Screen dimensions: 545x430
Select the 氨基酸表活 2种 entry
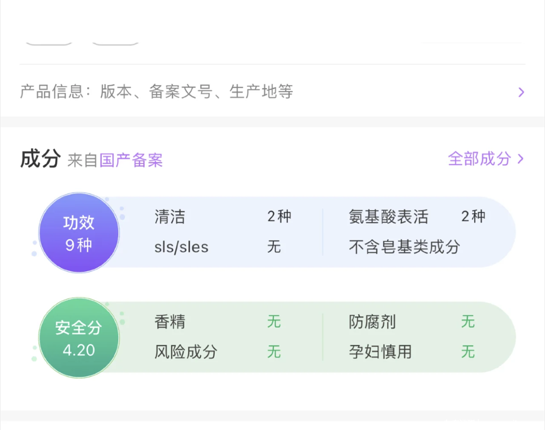coord(416,217)
